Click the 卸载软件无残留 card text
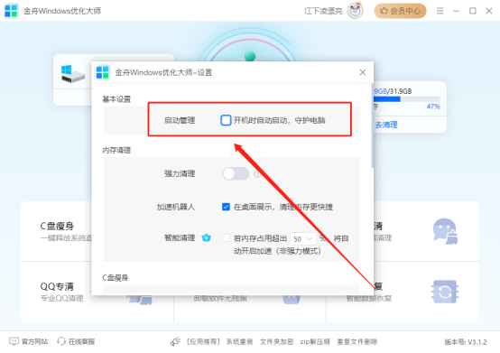Viewport: 500px width, 353px height. pyautogui.click(x=220, y=299)
